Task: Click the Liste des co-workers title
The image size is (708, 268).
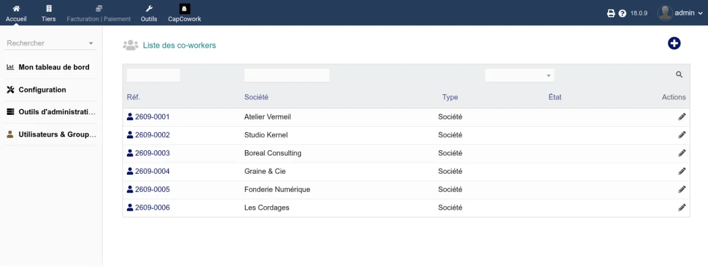Action: pyautogui.click(x=179, y=45)
